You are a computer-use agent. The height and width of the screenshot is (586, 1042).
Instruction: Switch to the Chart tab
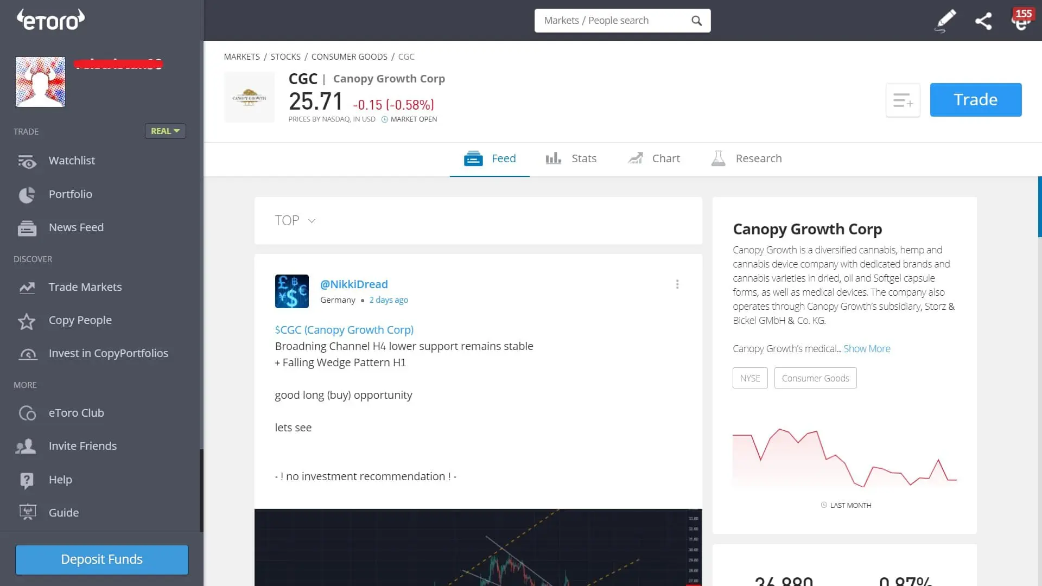click(x=665, y=158)
